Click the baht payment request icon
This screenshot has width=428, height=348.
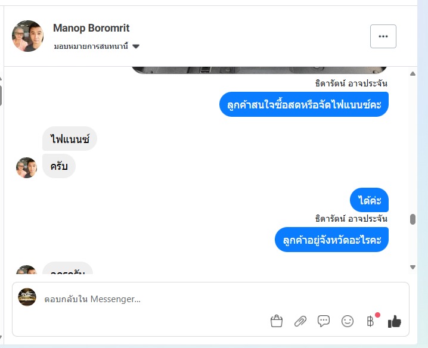371,321
